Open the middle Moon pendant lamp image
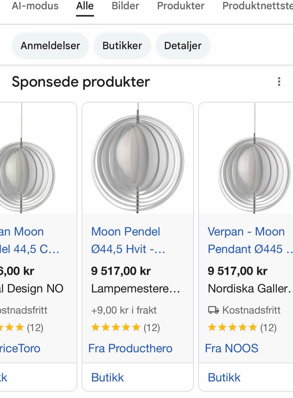Image resolution: width=293 pixels, height=398 pixels. click(138, 158)
